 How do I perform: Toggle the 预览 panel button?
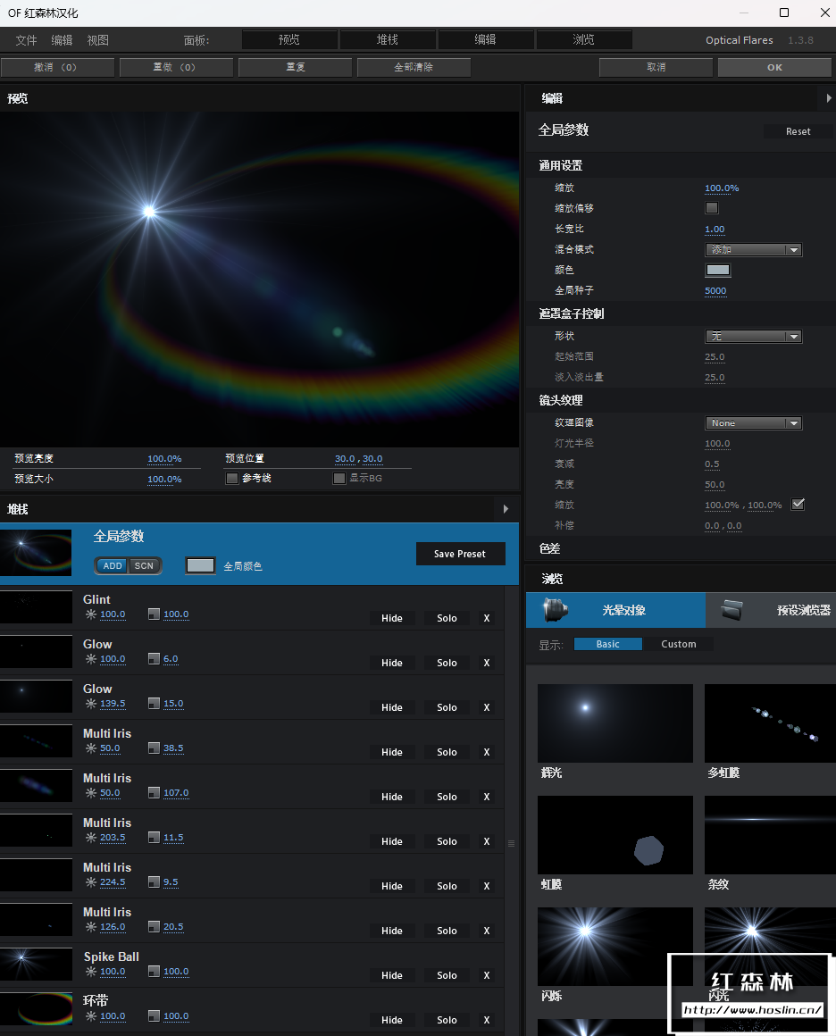click(x=289, y=39)
